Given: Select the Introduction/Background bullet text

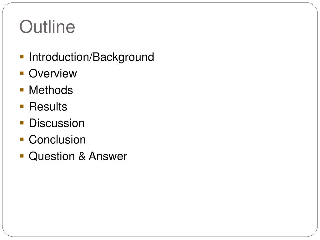Looking at the screenshot, I should tap(92, 57).
